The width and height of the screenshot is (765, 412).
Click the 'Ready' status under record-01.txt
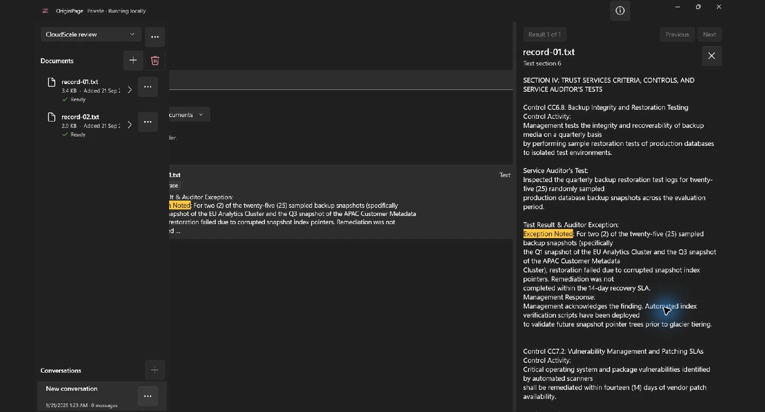pos(74,100)
